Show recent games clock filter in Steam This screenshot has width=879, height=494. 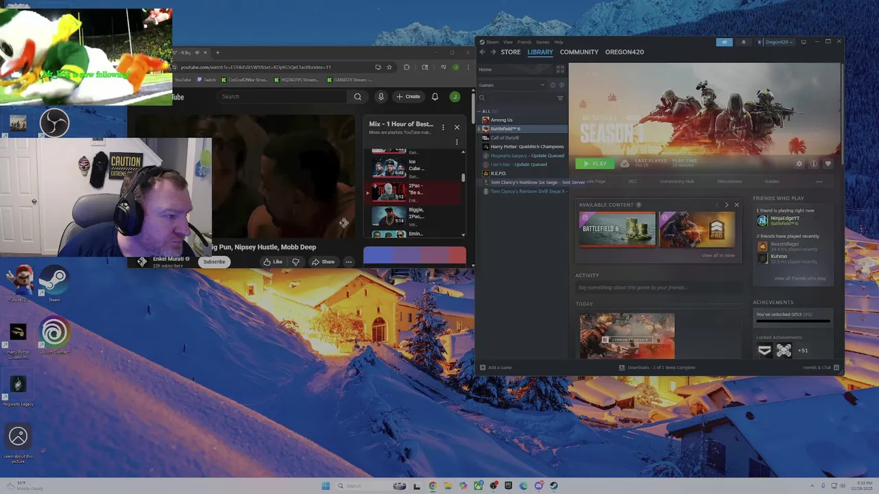point(552,85)
